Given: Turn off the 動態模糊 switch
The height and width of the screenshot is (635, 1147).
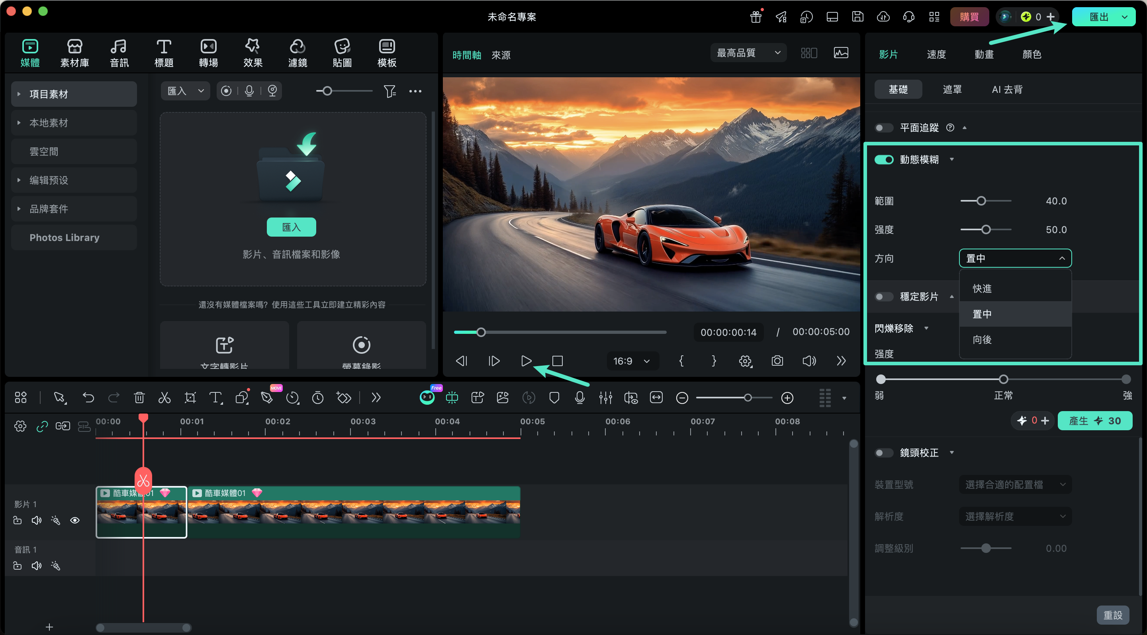Looking at the screenshot, I should point(883,160).
